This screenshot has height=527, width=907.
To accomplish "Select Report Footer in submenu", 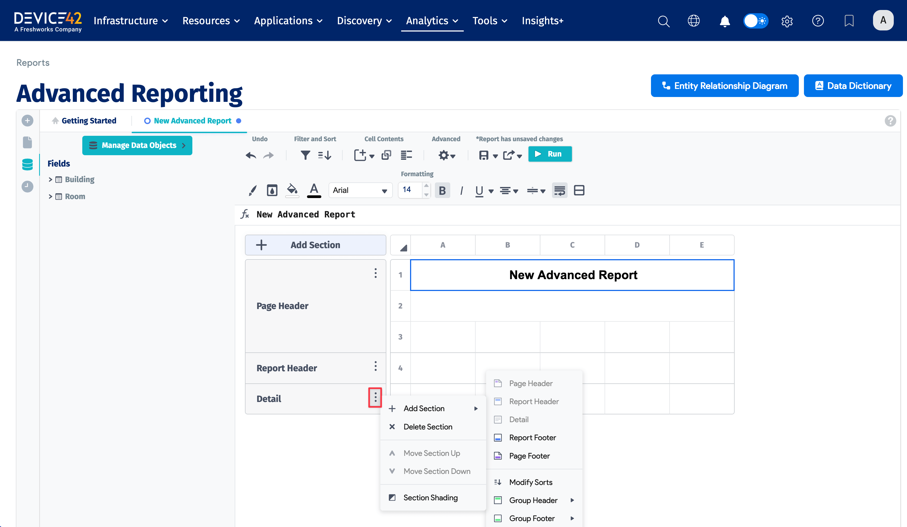I will [534, 438].
